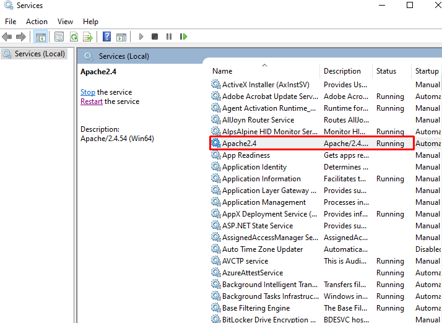Open the File menu
The height and width of the screenshot is (323, 442).
pyautogui.click(x=11, y=22)
